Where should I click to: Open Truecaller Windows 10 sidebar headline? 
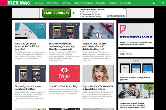[x=135, y=79]
